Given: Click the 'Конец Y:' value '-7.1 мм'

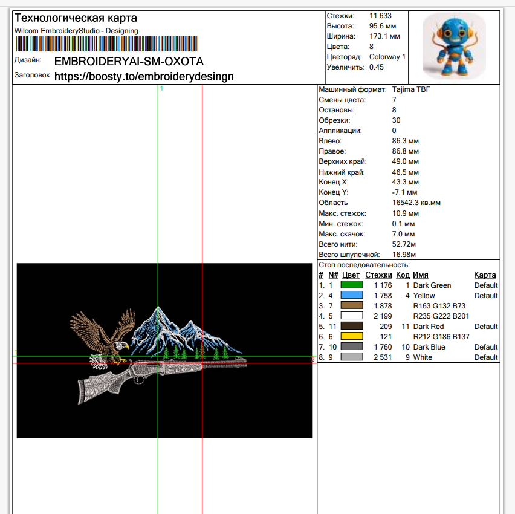Looking at the screenshot, I should (x=404, y=192).
